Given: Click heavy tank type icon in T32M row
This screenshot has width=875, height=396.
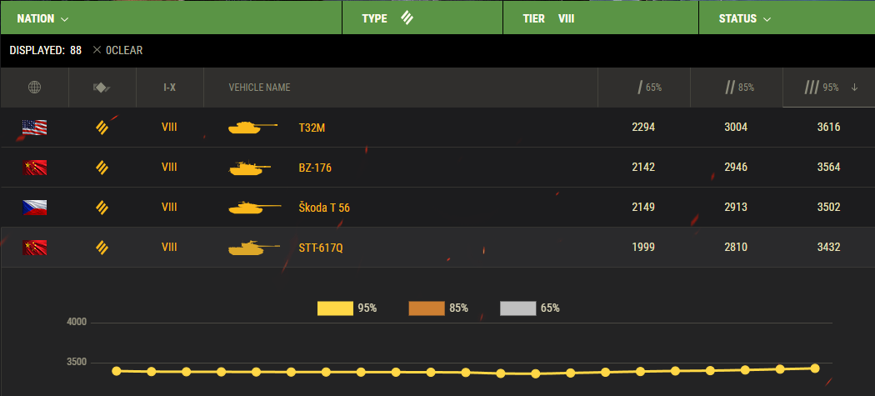Looking at the screenshot, I should 102,128.
